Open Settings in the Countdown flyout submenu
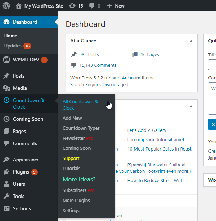This screenshot has height=221, width=216. point(71,211)
